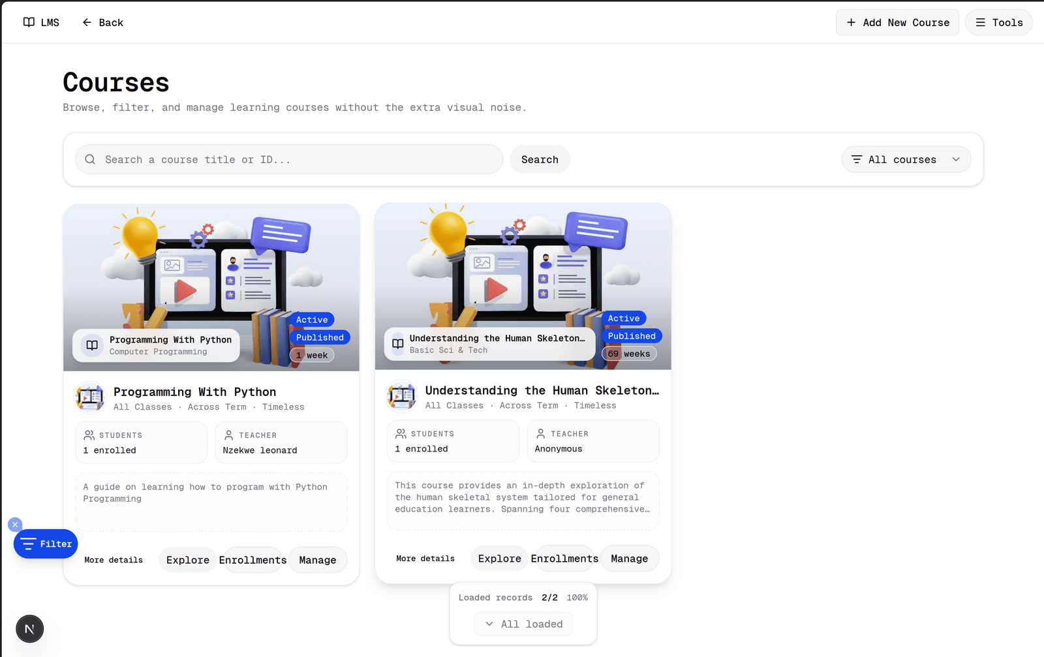Dismiss the floating Filter button with X

point(15,525)
